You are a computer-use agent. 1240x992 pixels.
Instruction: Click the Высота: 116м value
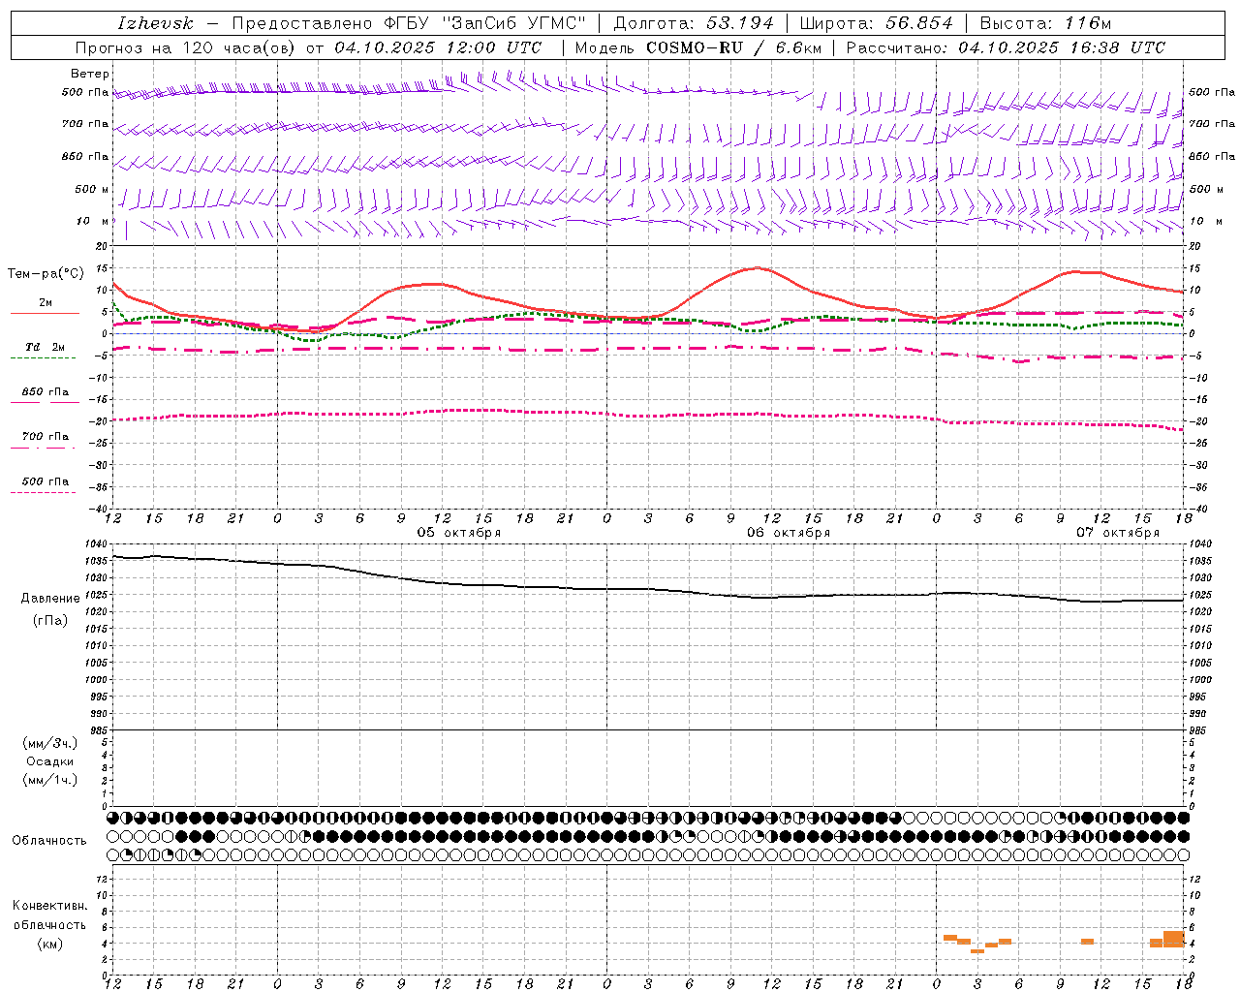(x=1045, y=23)
